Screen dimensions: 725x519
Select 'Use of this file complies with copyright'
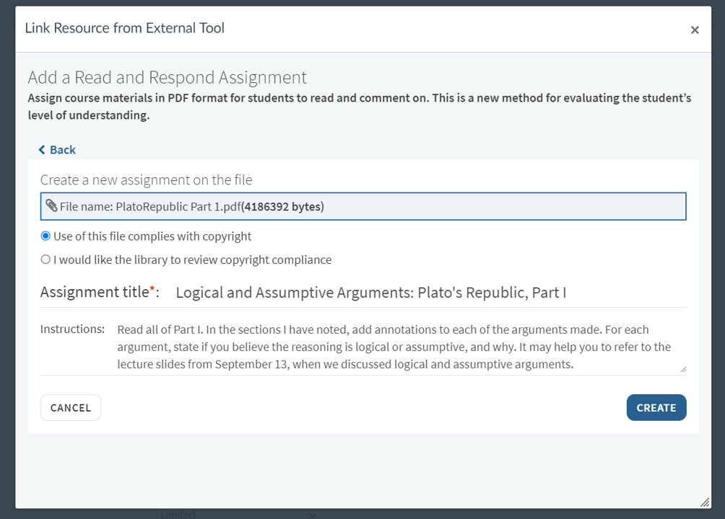pyautogui.click(x=46, y=236)
